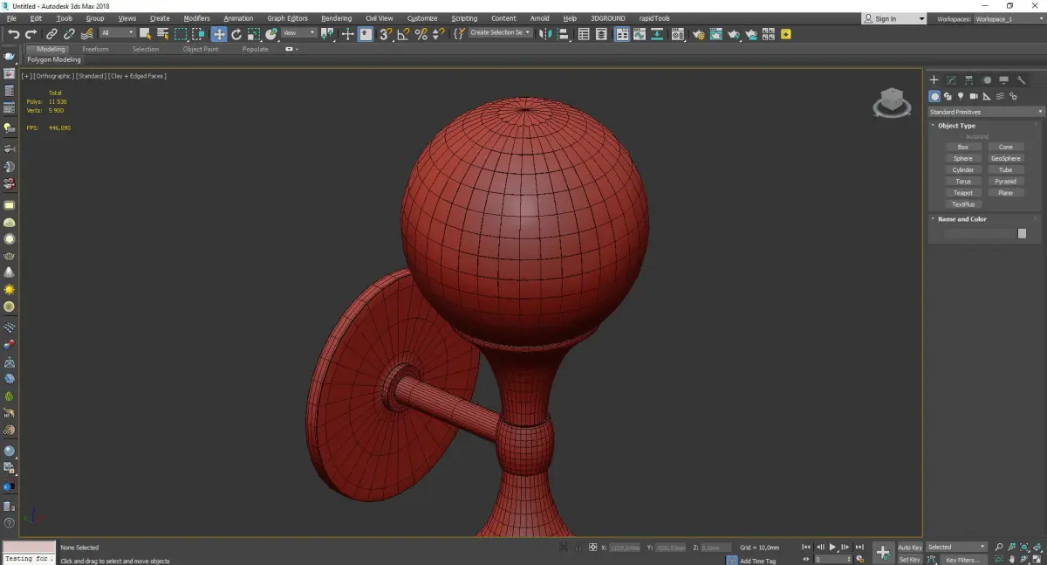The image size is (1047, 565).
Task: Click Render Production teapot icon
Action: pos(734,34)
